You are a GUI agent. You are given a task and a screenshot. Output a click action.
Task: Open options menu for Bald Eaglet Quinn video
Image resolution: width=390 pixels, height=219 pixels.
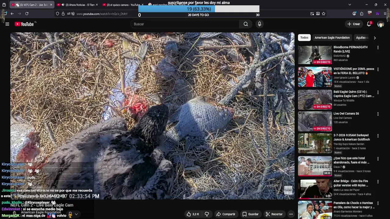point(378,92)
